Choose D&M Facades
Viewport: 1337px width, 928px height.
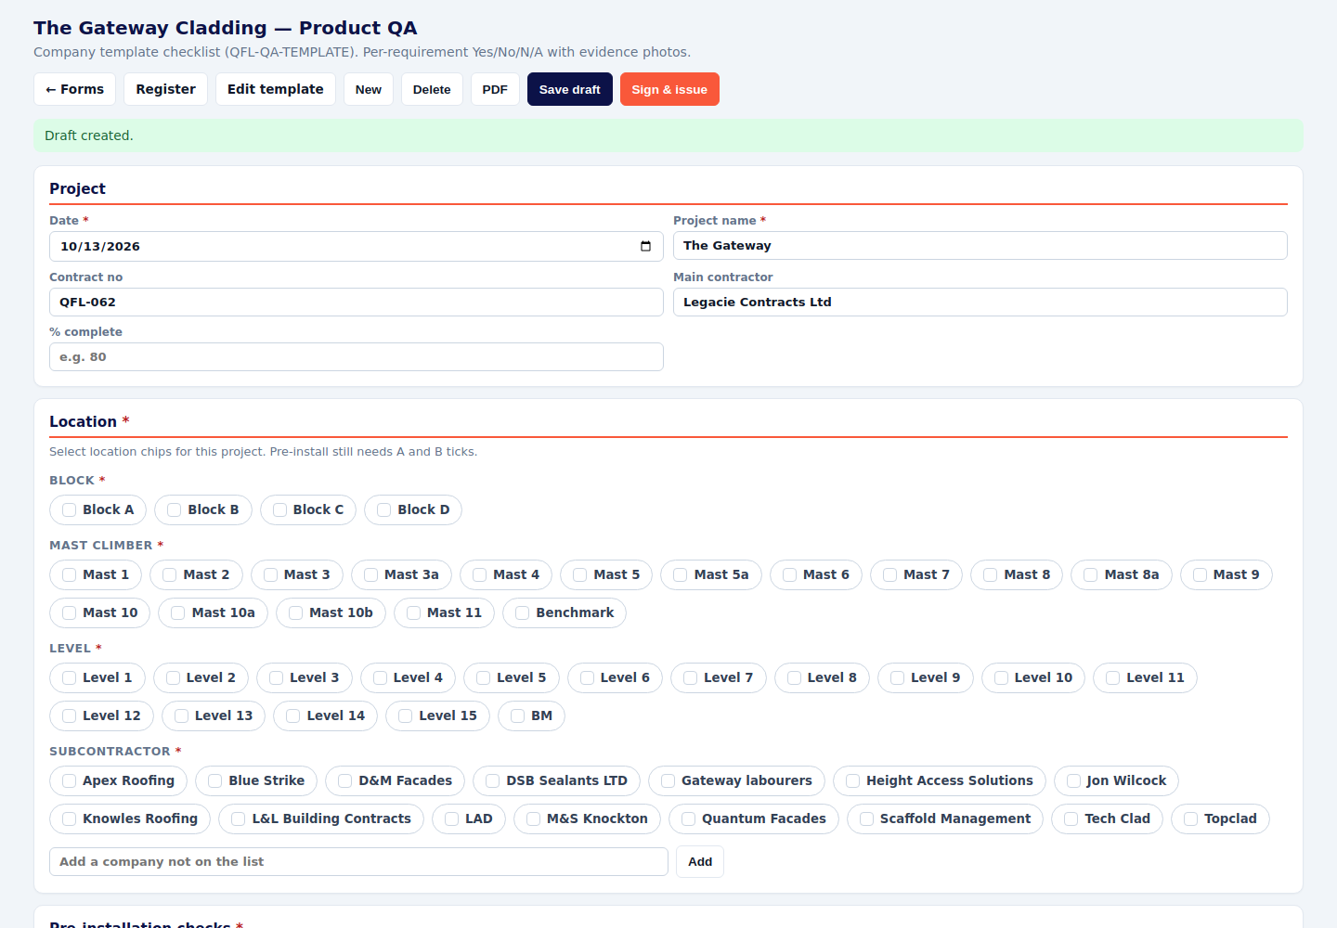[x=396, y=780]
